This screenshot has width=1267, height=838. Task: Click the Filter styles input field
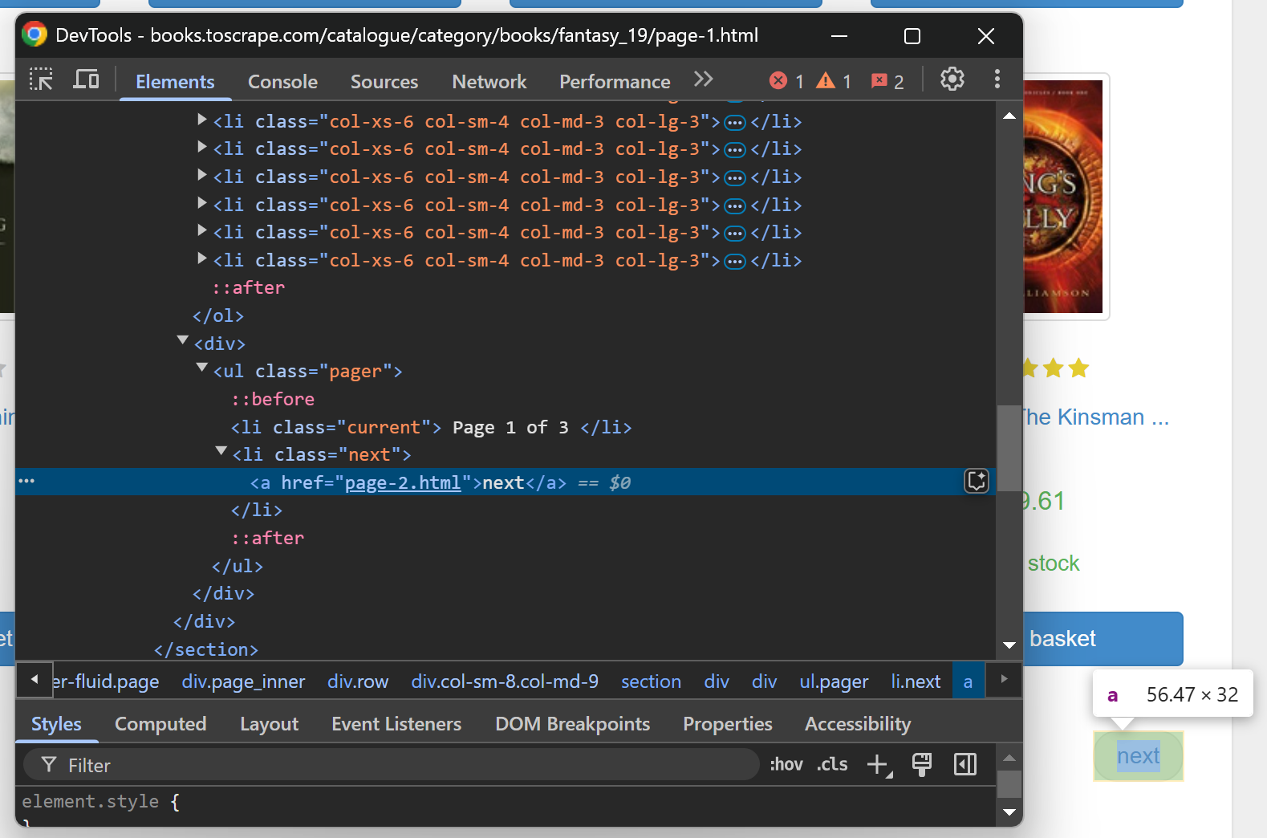coord(401,766)
